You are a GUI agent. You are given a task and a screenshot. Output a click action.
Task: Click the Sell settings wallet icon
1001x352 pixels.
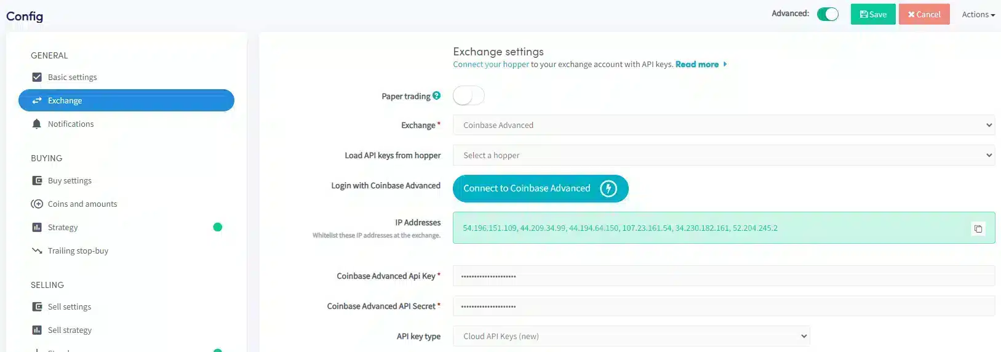(37, 306)
